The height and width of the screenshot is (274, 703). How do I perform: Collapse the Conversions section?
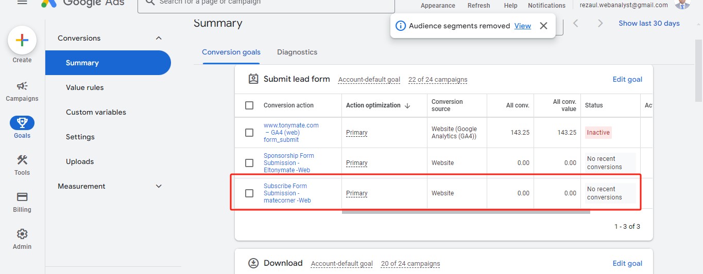pyautogui.click(x=159, y=38)
